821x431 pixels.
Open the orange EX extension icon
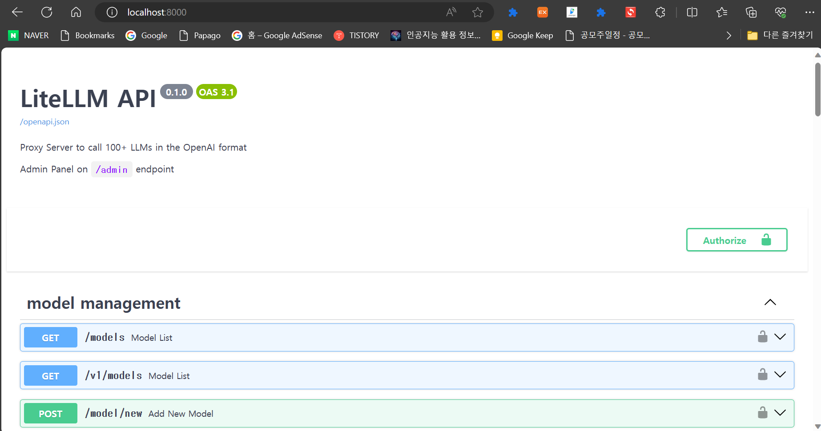tap(543, 12)
